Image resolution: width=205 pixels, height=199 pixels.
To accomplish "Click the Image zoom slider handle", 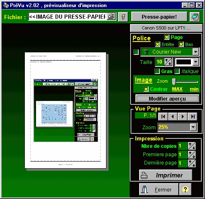I will click(174, 81).
